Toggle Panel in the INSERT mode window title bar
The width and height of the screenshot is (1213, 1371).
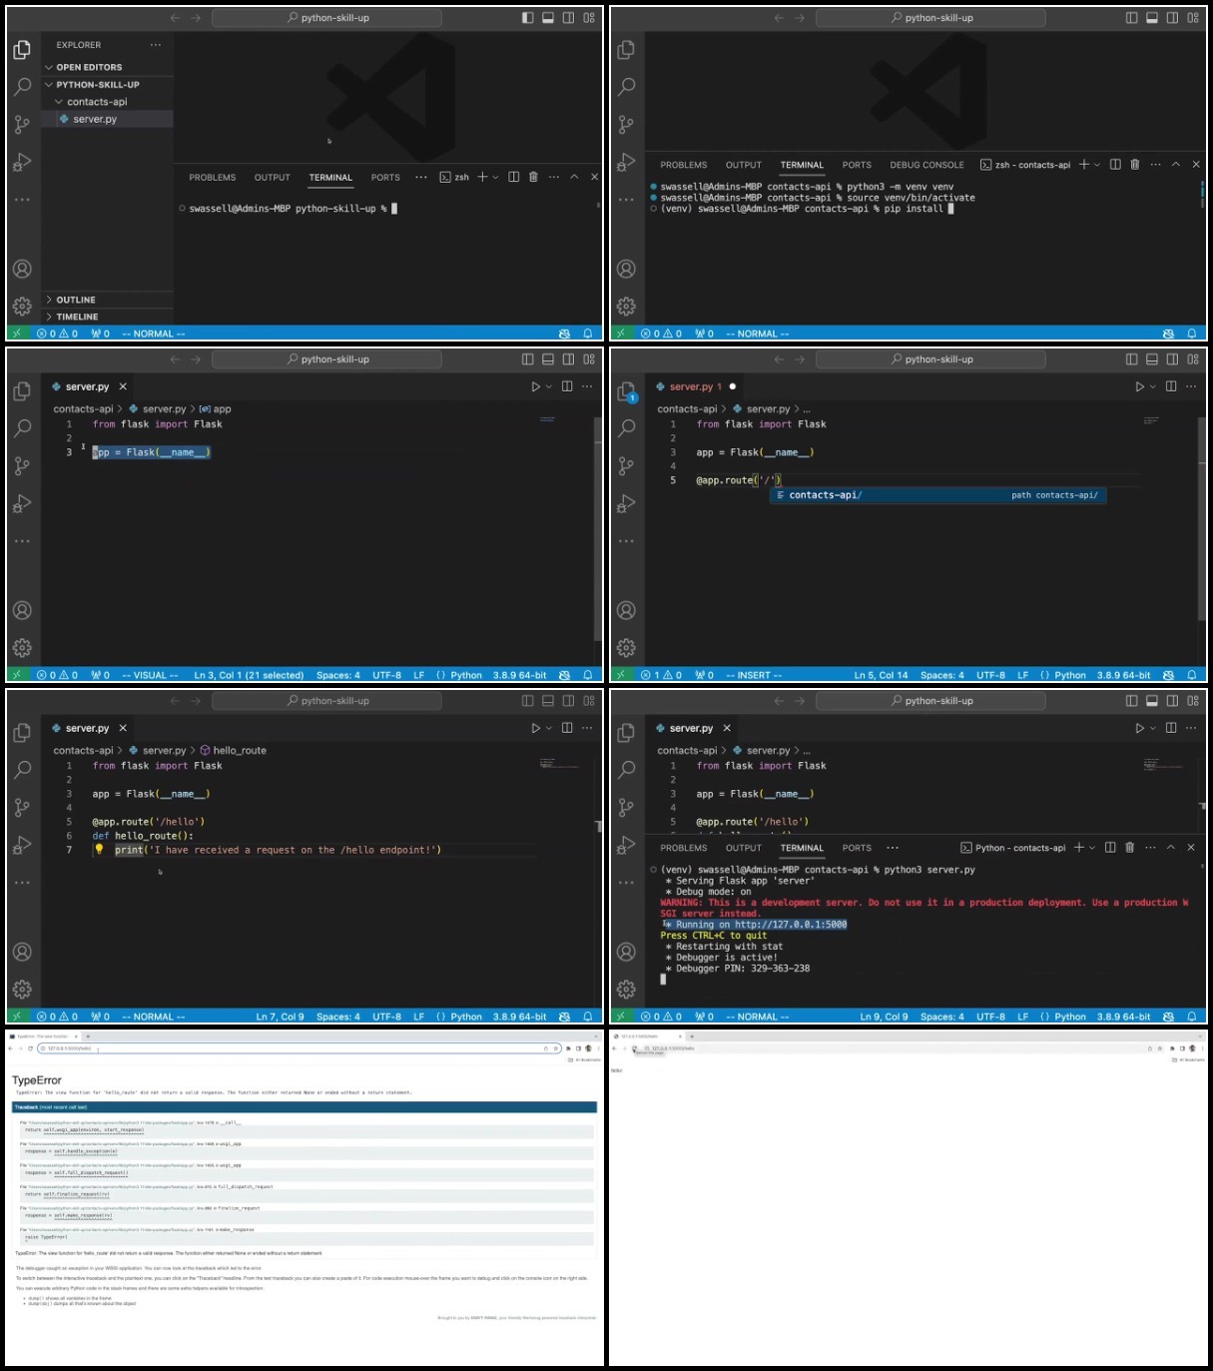click(1152, 359)
